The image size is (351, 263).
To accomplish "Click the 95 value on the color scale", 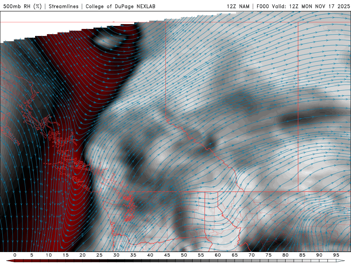I will [x=336, y=255].
